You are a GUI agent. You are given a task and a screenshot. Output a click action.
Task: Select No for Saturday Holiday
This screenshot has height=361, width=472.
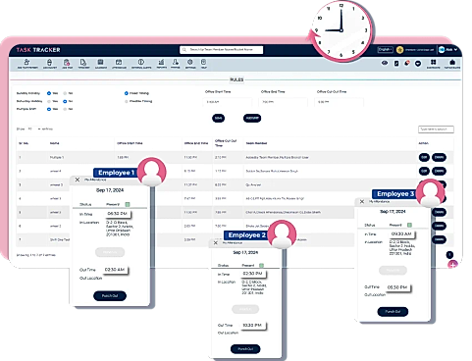click(65, 101)
